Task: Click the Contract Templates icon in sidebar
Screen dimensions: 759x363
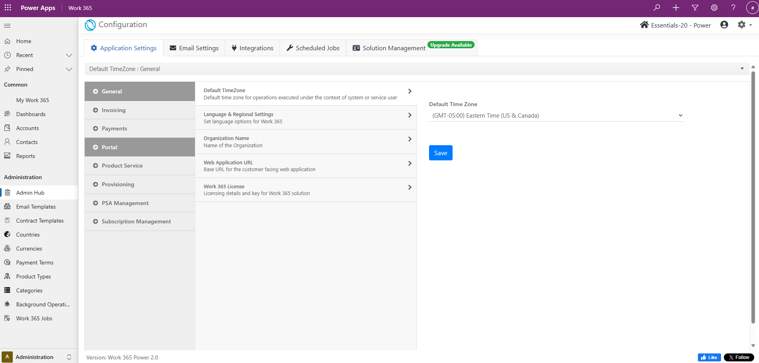Action: (x=7, y=220)
